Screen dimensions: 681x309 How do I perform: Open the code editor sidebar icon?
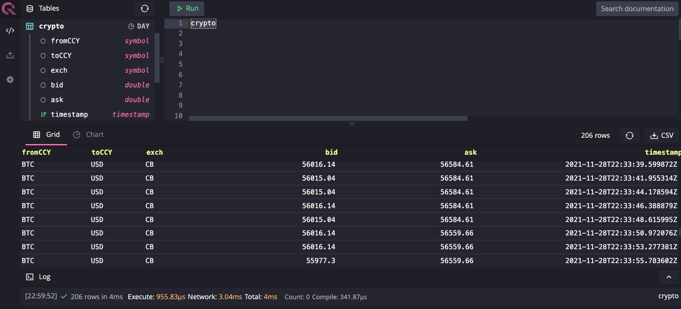pos(10,31)
